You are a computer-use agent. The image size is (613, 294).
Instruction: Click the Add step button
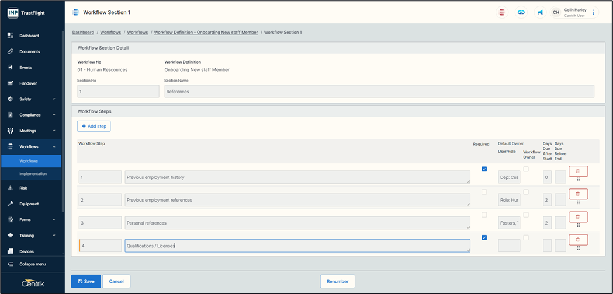click(x=93, y=126)
